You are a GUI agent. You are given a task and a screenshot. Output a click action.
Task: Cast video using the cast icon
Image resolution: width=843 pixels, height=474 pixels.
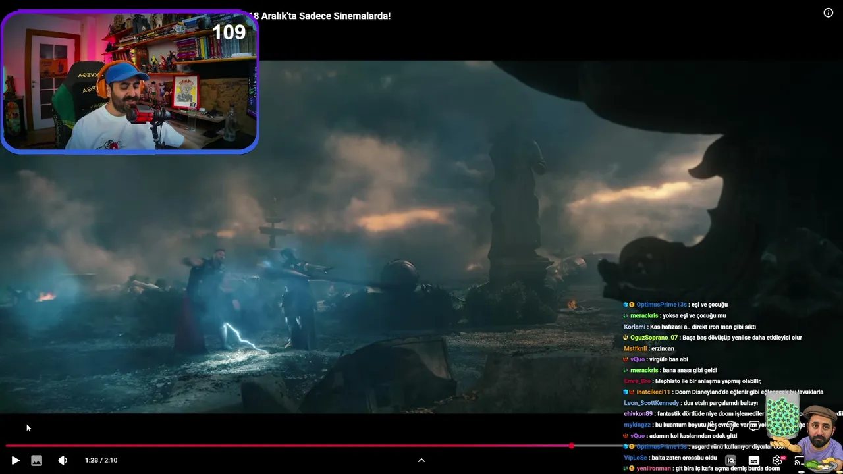[799, 461]
